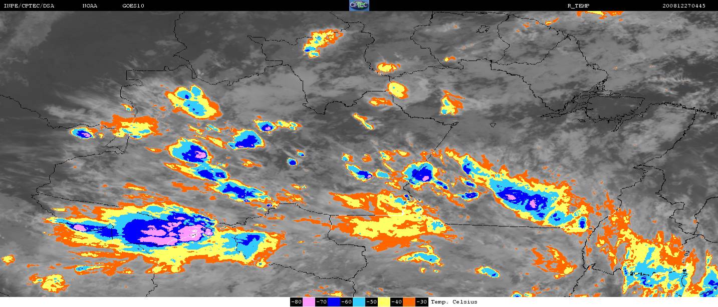Click the 200812270445 timestamp
The height and width of the screenshot is (307, 718).
684,6
